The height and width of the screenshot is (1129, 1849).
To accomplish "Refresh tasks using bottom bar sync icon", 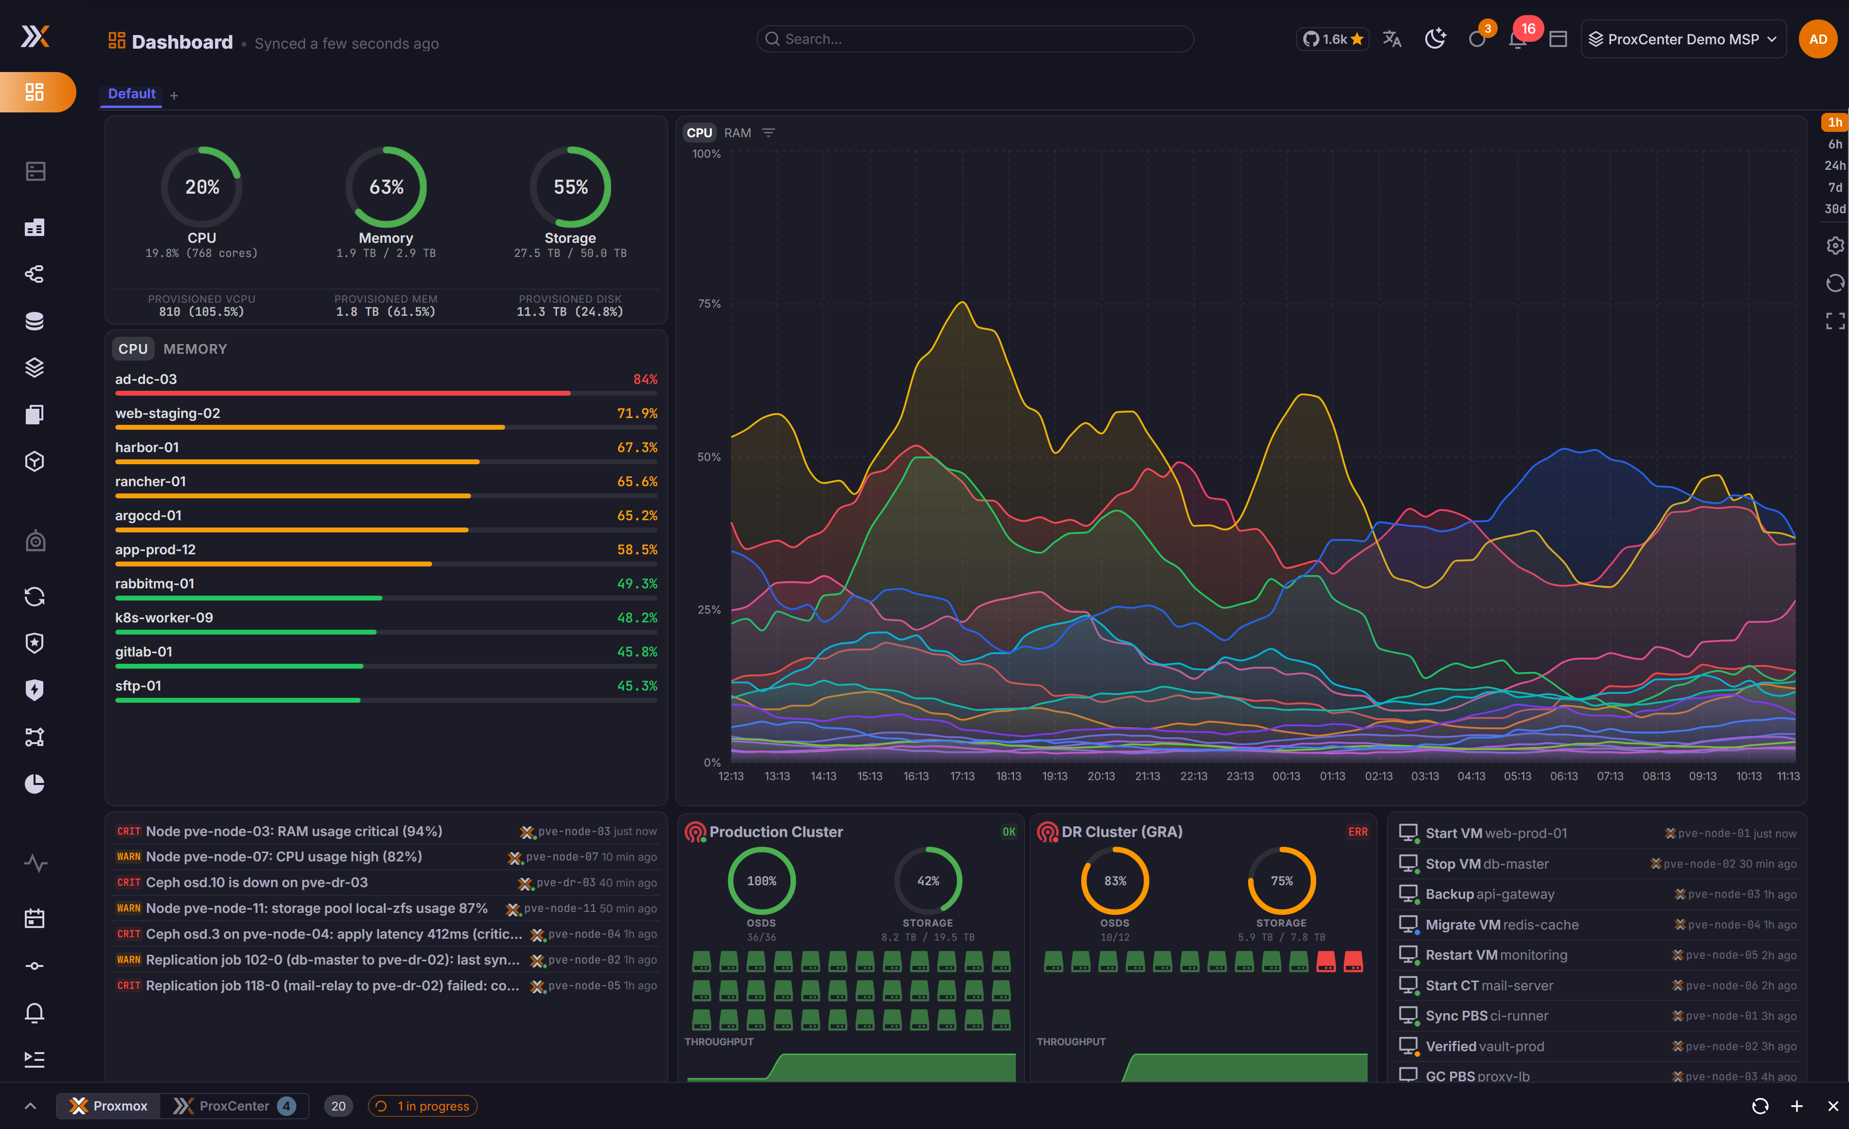I will point(1759,1106).
